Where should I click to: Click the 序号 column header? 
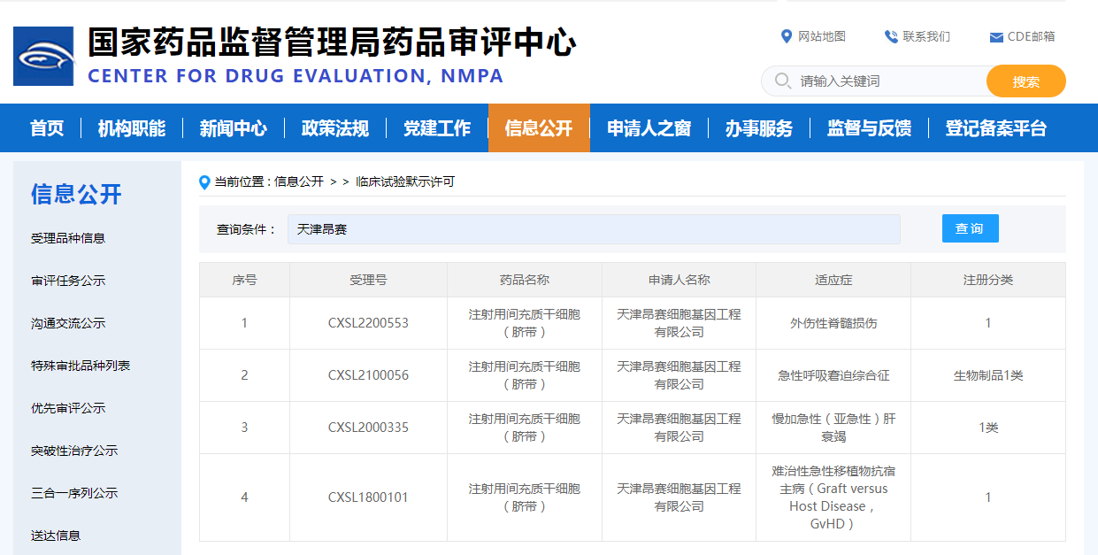point(244,280)
